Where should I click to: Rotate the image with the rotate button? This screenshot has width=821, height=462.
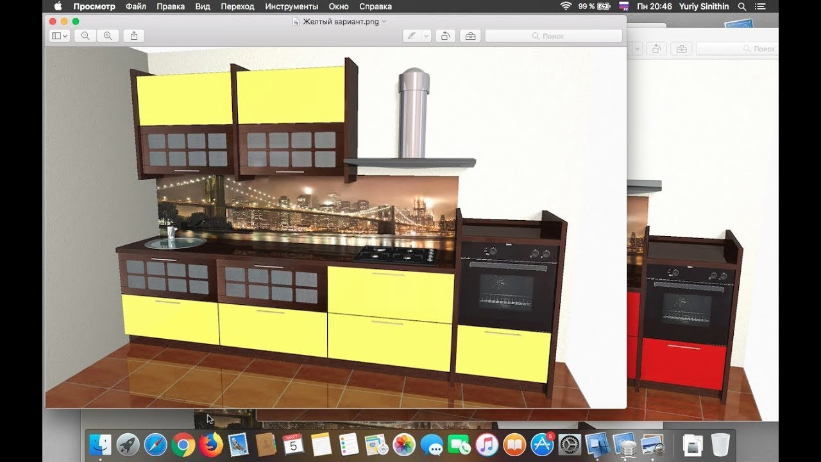point(445,36)
